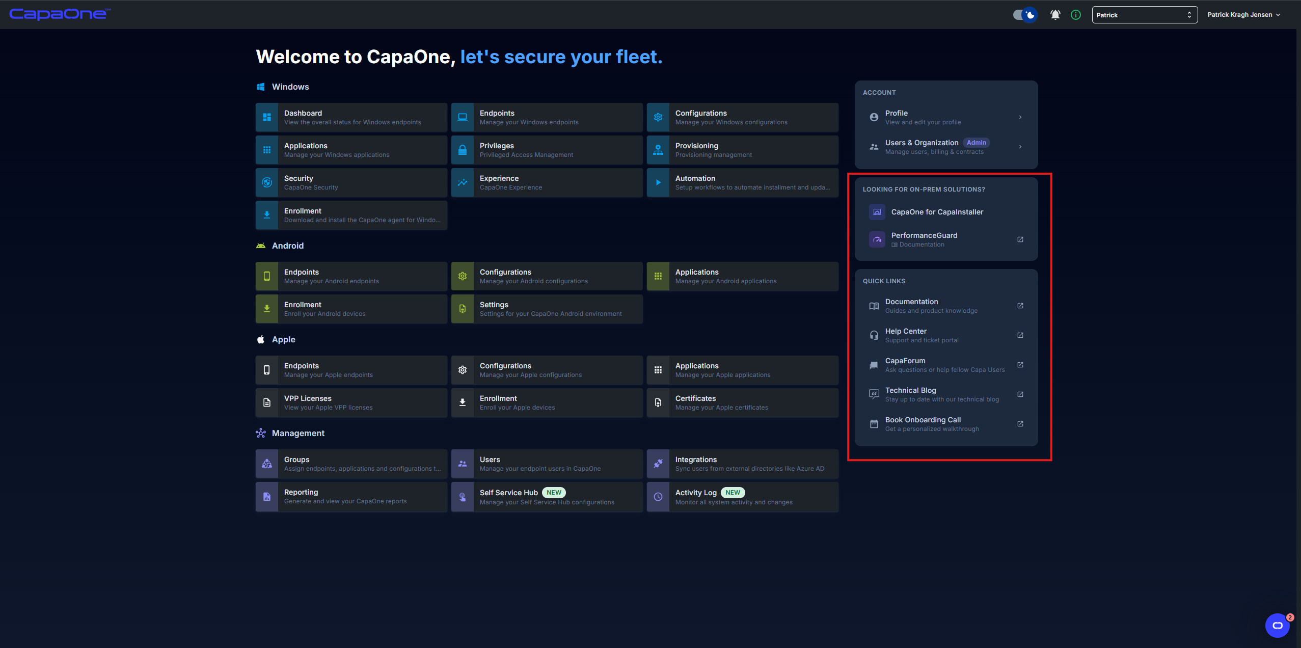
Task: Click the Automation play icon
Action: click(658, 182)
